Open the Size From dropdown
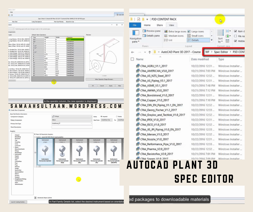Viewport: 253px width, 212px height. click(107, 120)
